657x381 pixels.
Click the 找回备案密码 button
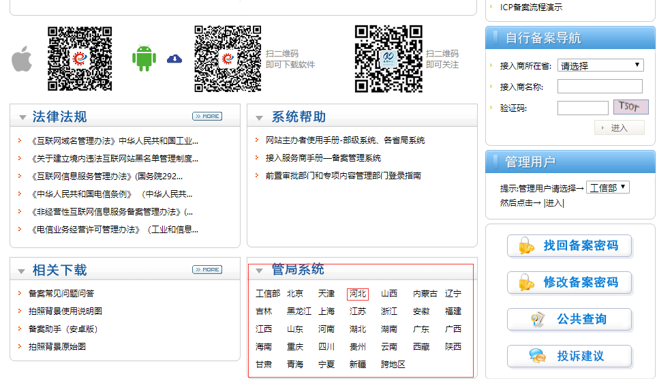pos(570,246)
